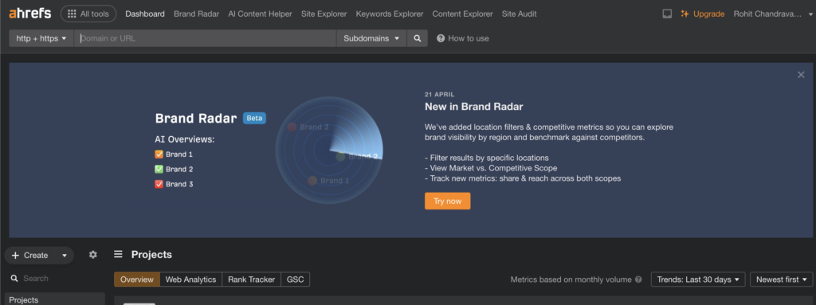Open the http + https protocol dropdown
Screen dimensions: 816x305
coord(41,38)
